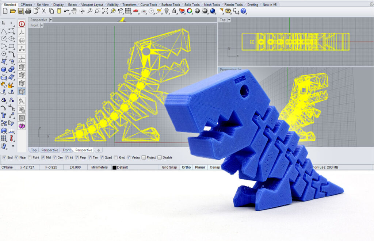
Task: Toggle Ortho in the status bar
Action: (186, 167)
